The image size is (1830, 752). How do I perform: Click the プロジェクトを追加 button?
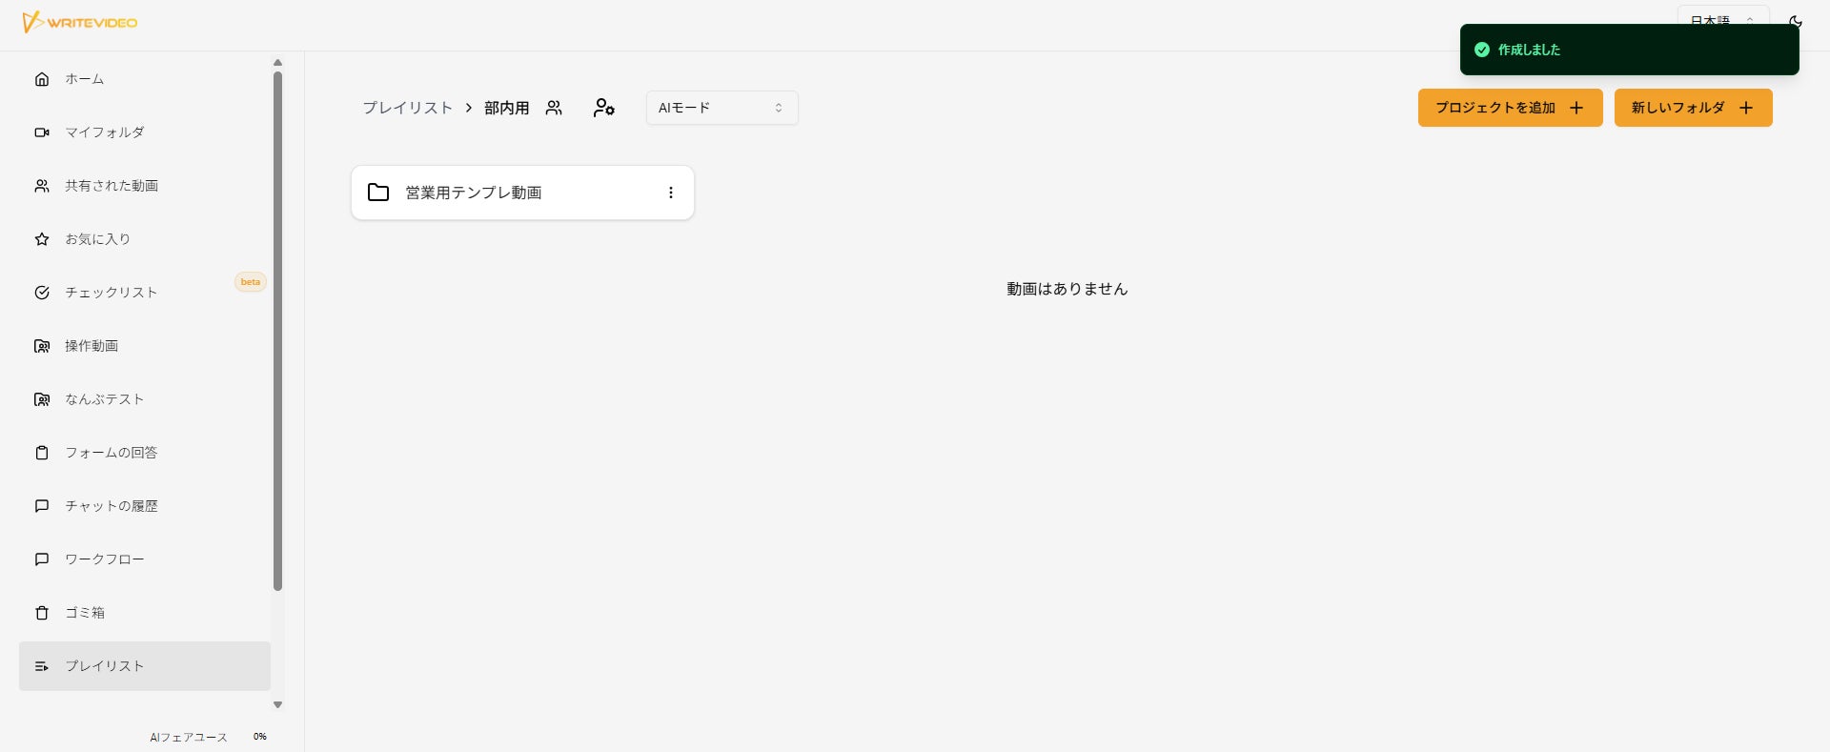1511,108
